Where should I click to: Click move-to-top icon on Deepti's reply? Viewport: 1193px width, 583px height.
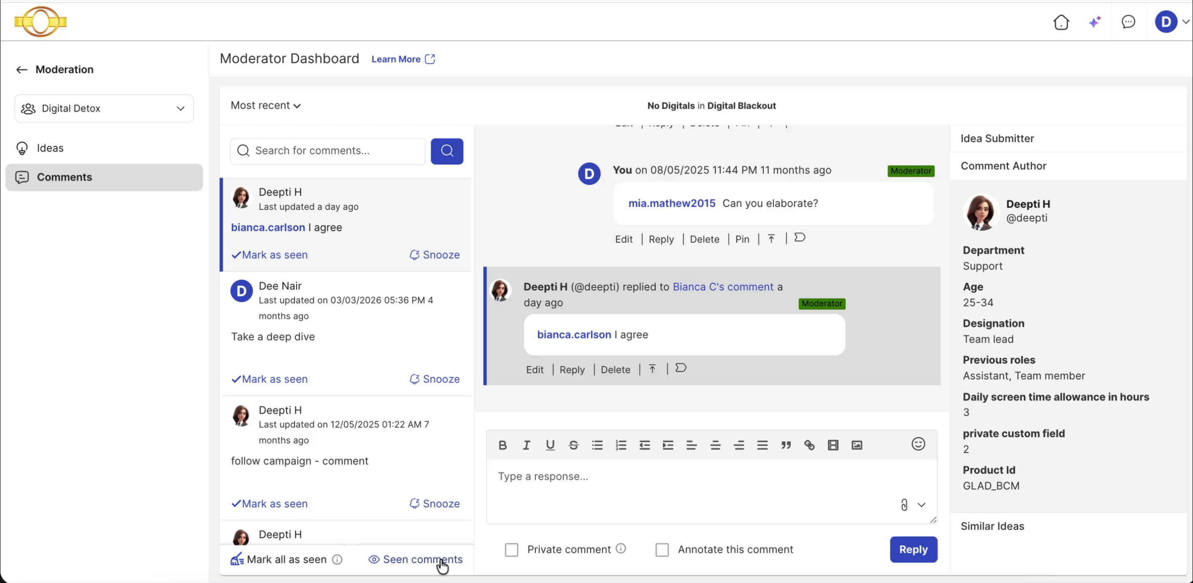652,369
